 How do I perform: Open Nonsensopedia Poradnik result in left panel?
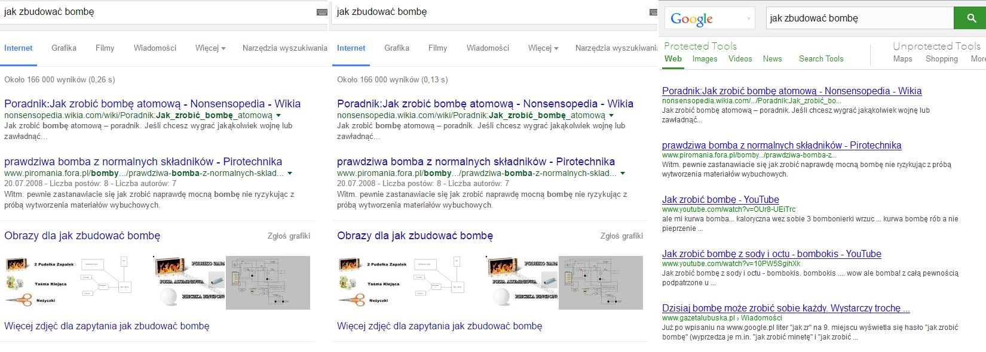[x=152, y=103]
